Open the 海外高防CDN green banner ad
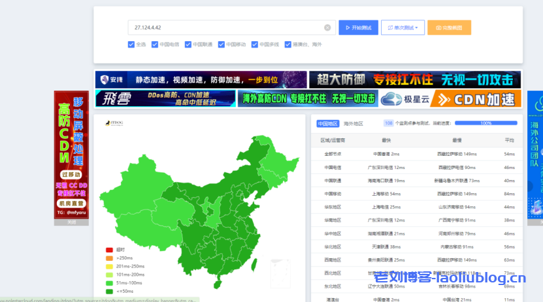 point(308,98)
